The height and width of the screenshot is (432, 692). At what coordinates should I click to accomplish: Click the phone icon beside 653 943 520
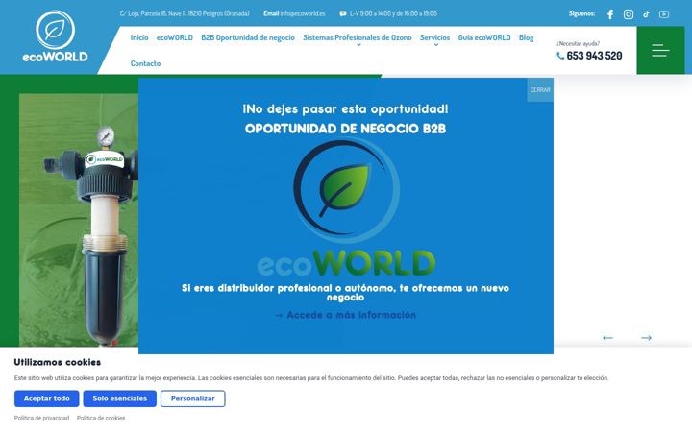point(560,56)
